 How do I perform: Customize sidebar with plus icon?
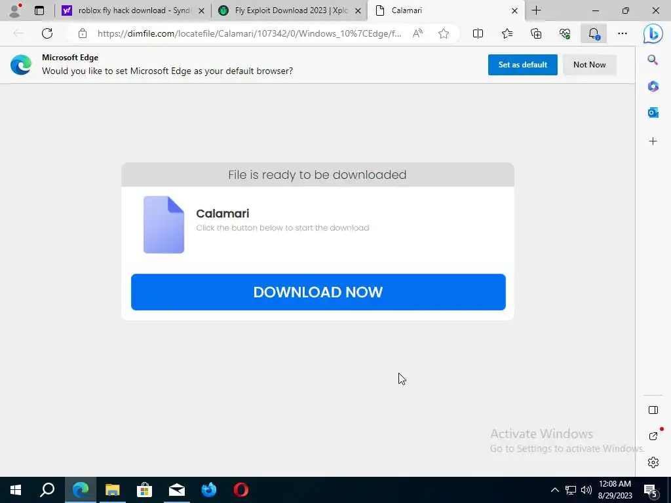[x=653, y=141]
